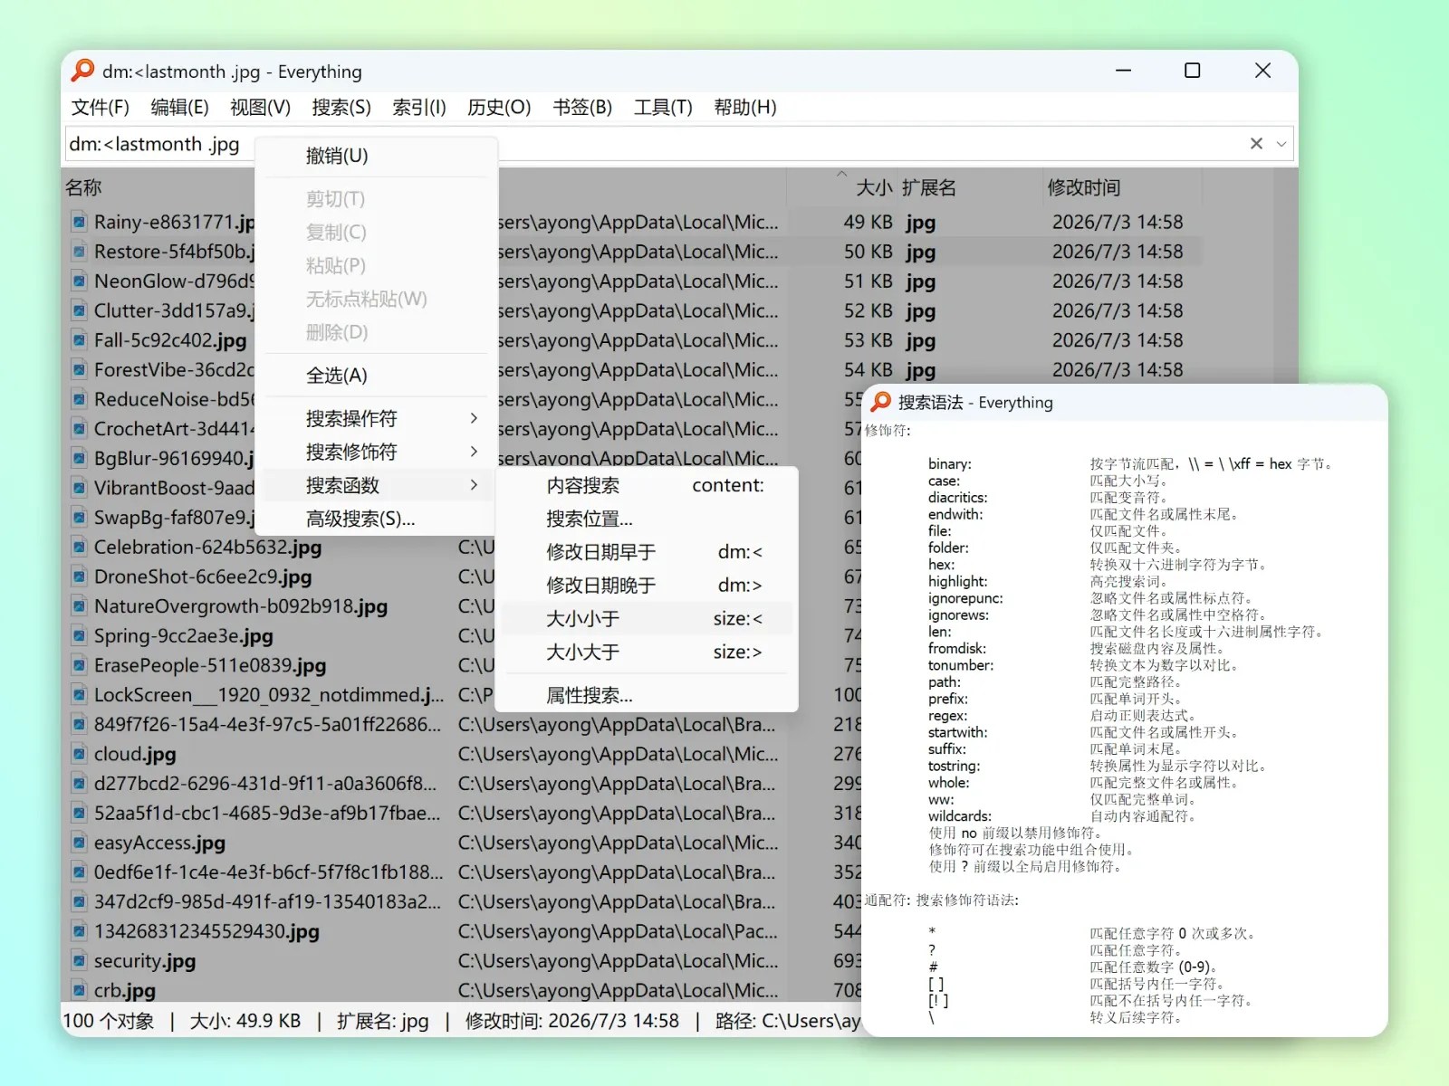
Task: Click the file icon beside Celebration-624b5632.jpg
Action: (x=80, y=548)
